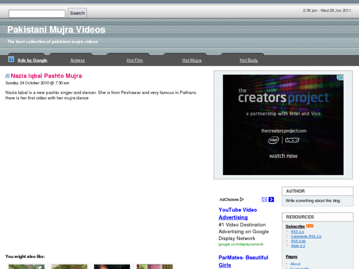This screenshot has width=359, height=269.
Task: Click the AdChoices icon on banner ad
Action: point(340,77)
